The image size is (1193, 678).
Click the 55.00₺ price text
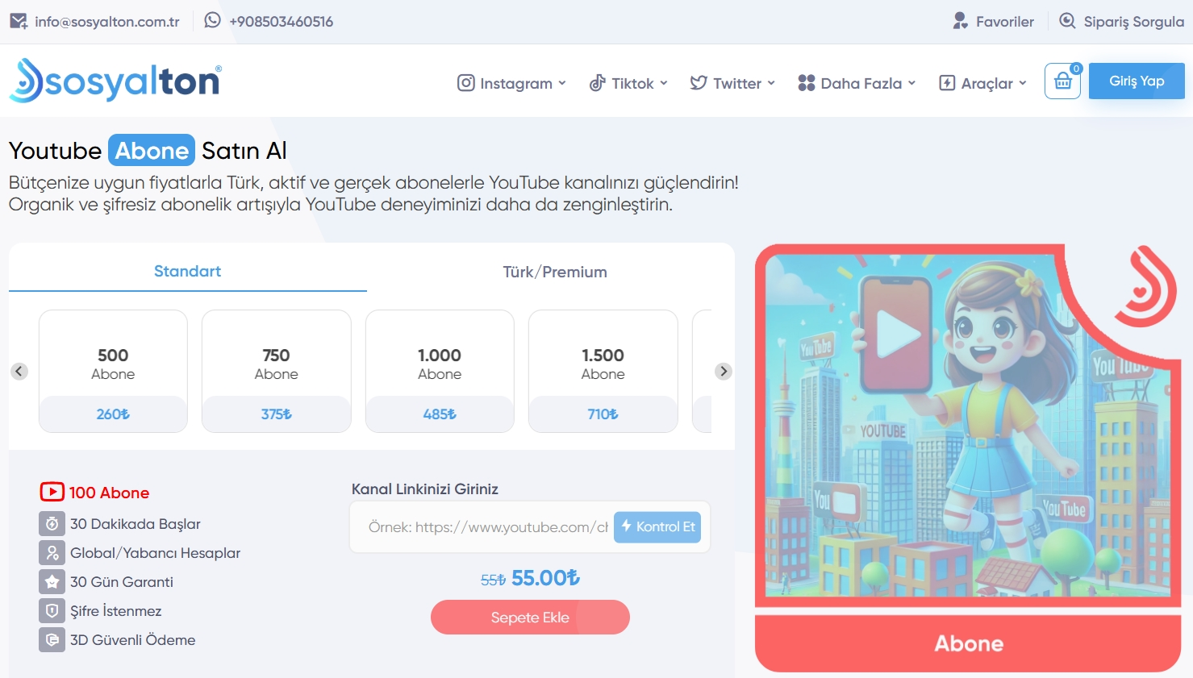pyautogui.click(x=545, y=578)
